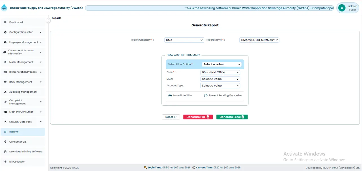Click the Reset button
Image resolution: width=362 pixels, height=171 pixels.
[x=171, y=117]
